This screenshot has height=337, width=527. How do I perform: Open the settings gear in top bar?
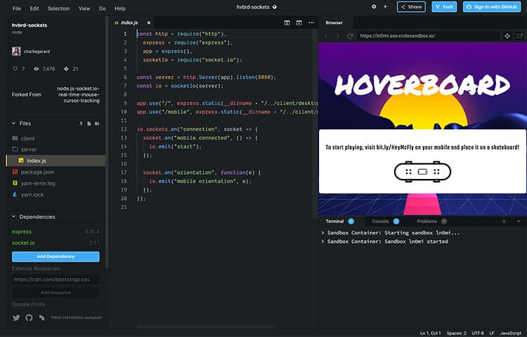(374, 7)
